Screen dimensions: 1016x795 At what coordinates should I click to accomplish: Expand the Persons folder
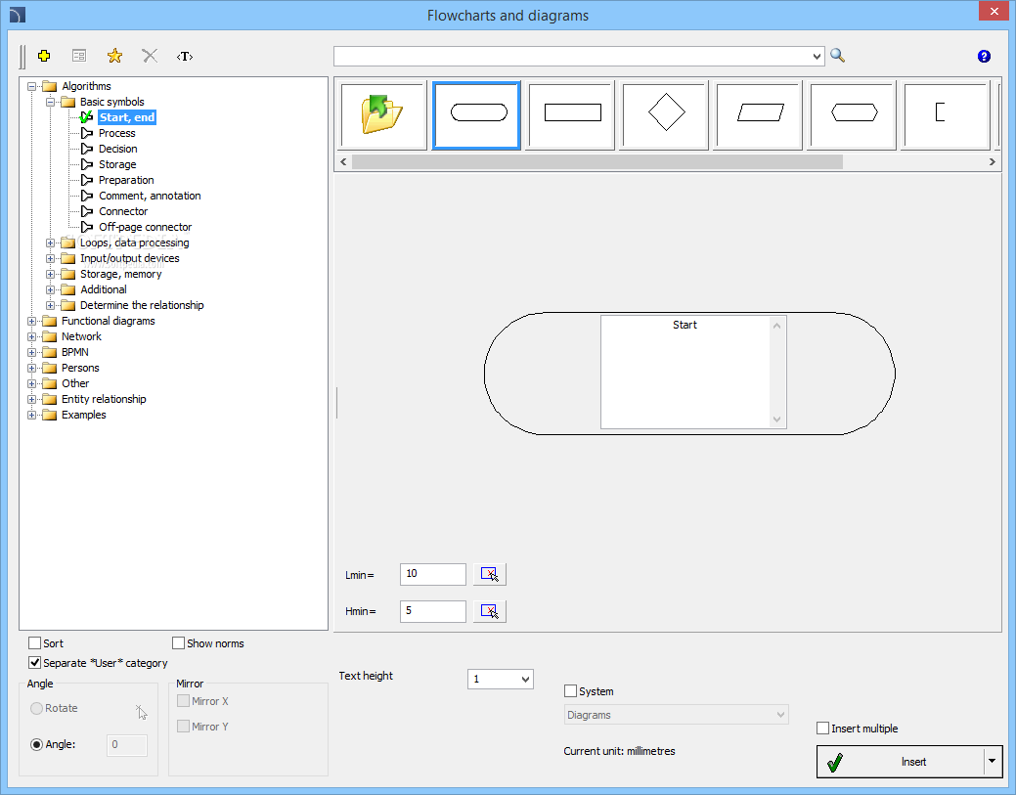[x=31, y=368]
